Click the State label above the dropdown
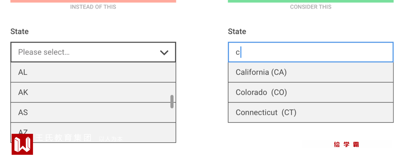 20,31
